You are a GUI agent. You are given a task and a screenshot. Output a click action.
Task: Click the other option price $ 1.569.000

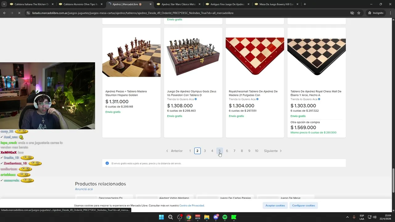pos(303,127)
